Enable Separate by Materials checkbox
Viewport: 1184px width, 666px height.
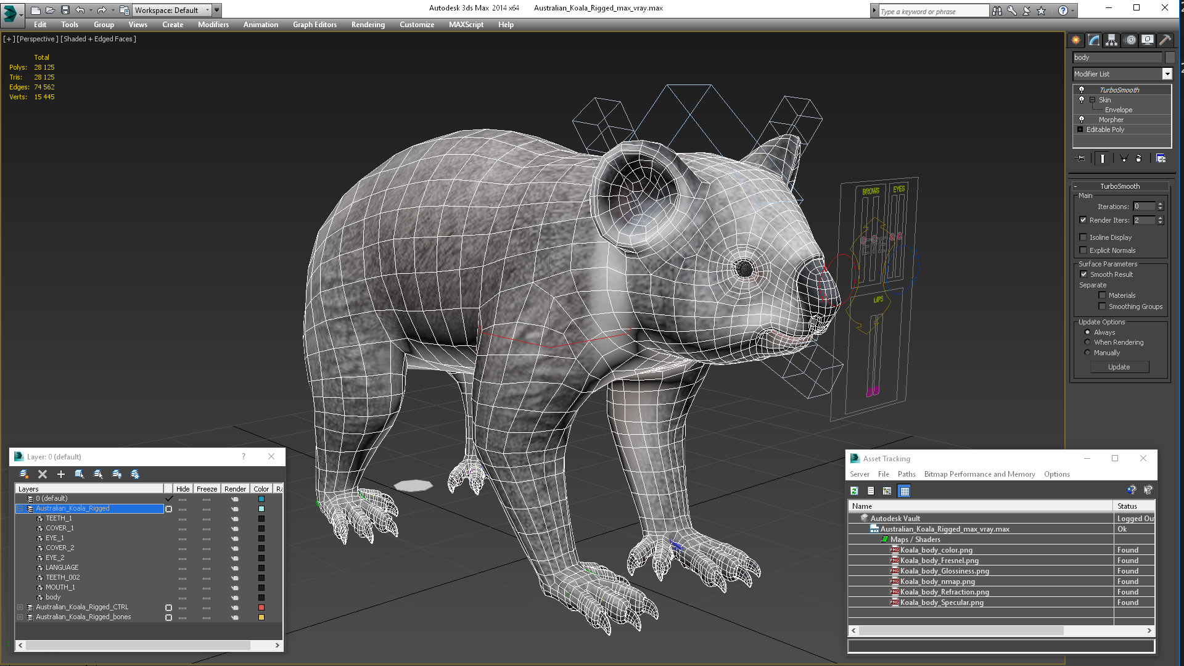pyautogui.click(x=1102, y=295)
